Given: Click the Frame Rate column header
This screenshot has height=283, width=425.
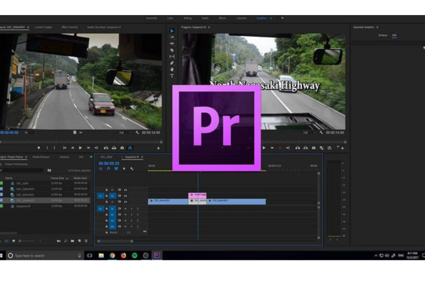Looking at the screenshot, I should tap(57, 178).
